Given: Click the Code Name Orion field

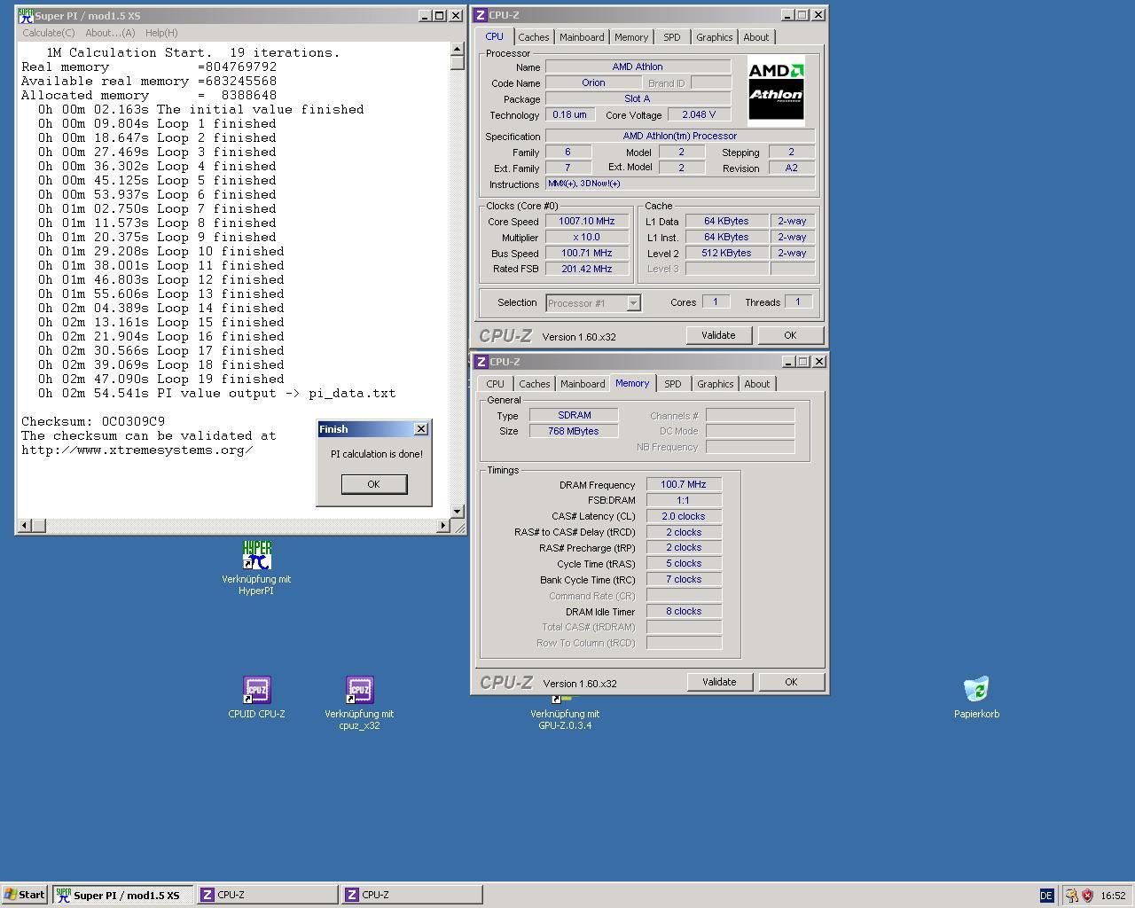Looking at the screenshot, I should click(x=593, y=82).
